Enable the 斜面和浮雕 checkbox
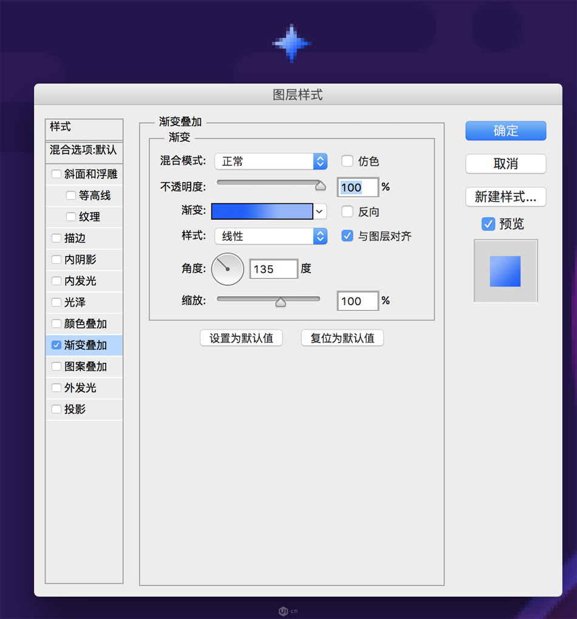This screenshot has height=619, width=577. point(56,174)
